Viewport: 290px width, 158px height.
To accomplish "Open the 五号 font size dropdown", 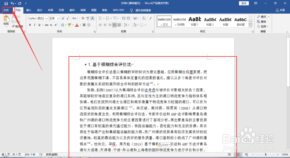I will click(58, 18).
